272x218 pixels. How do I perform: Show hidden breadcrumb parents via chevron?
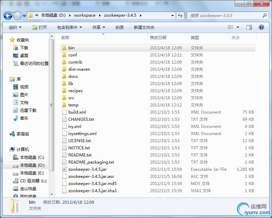[37, 15]
